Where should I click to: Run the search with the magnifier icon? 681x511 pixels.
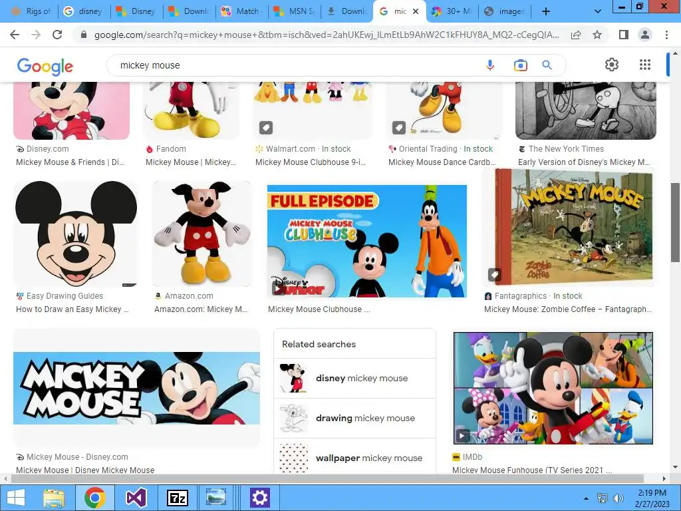547,65
